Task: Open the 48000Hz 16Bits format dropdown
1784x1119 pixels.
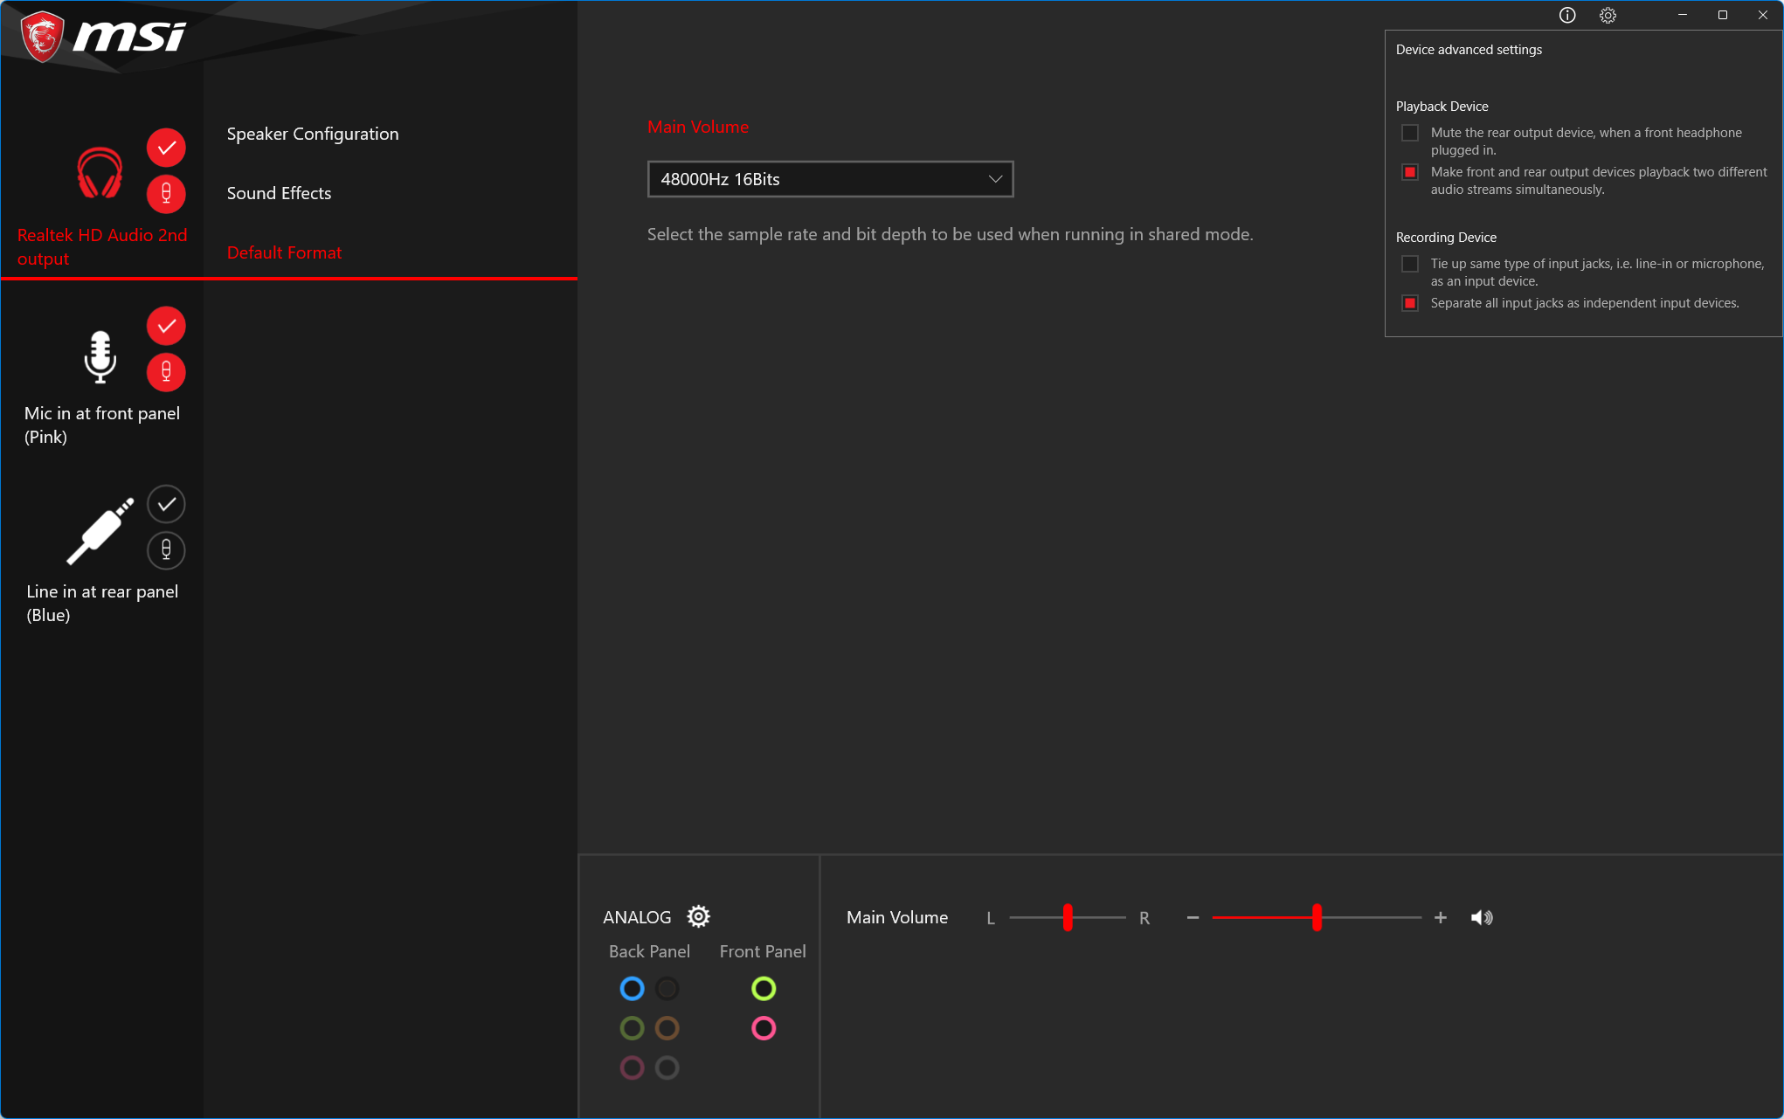Action: (x=830, y=179)
